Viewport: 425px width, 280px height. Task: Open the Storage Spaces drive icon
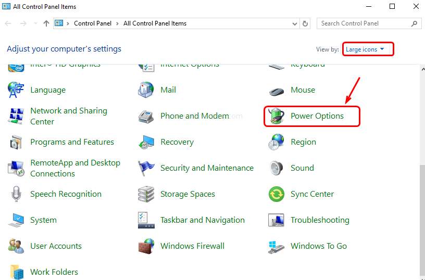[x=146, y=194]
